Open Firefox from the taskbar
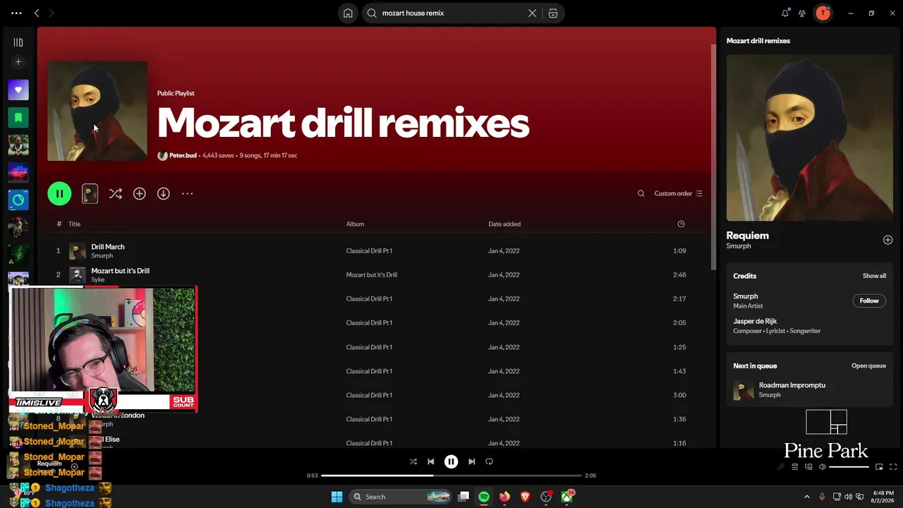This screenshot has height=508, width=903. point(504,497)
